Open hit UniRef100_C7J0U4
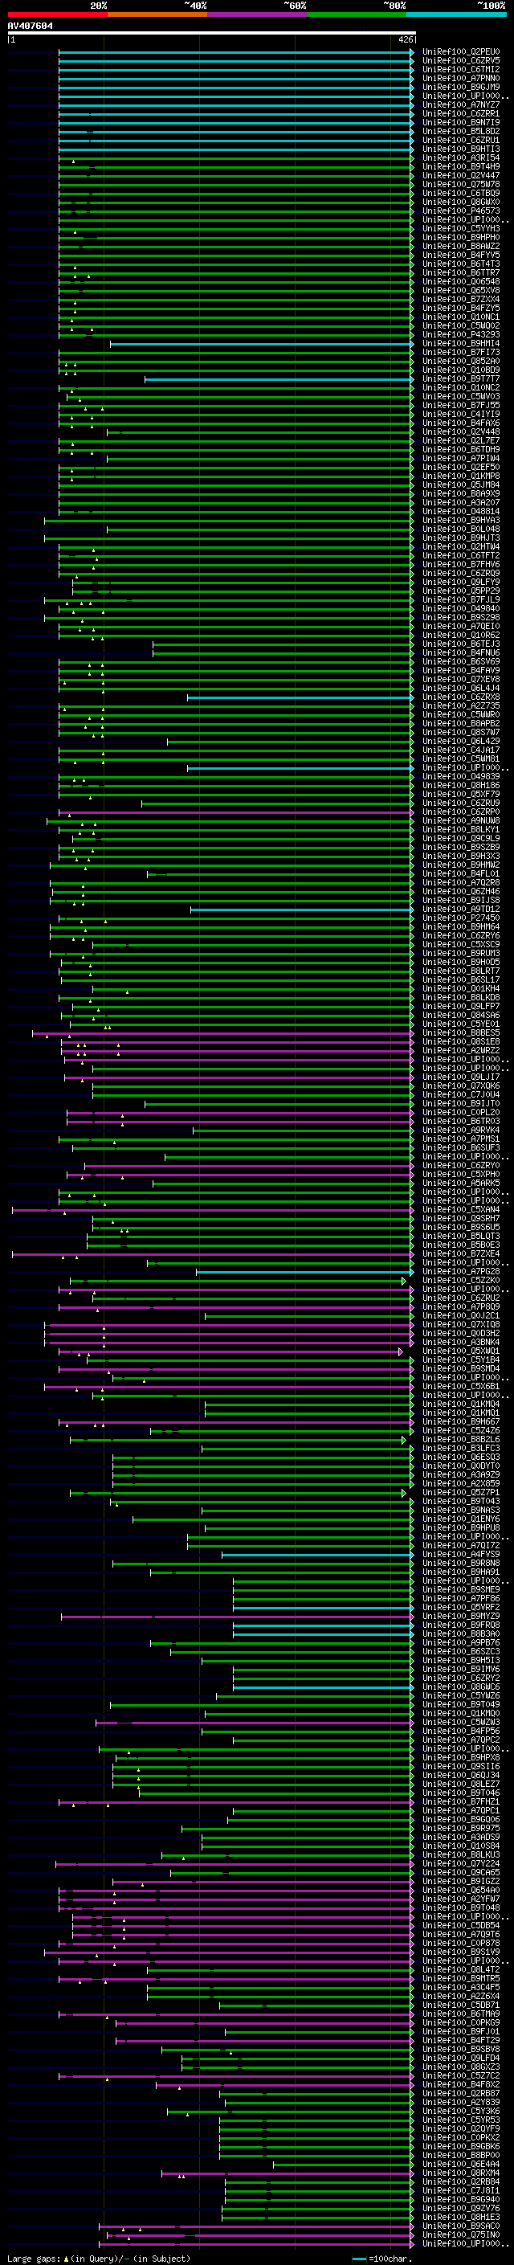The image size is (514, 2265). click(461, 1094)
